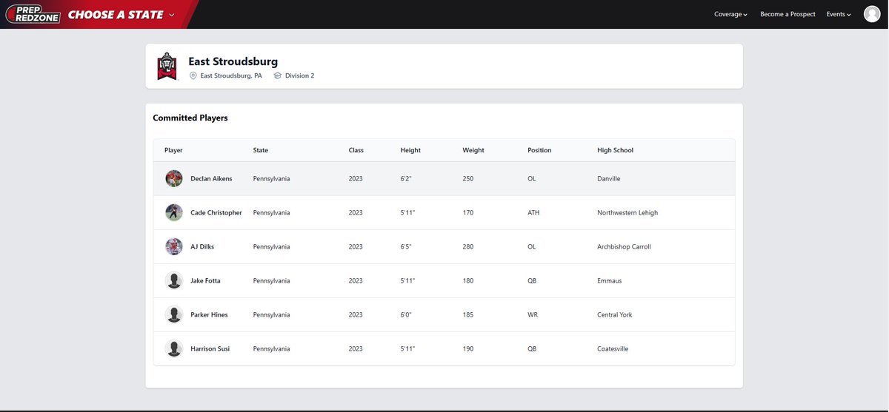The width and height of the screenshot is (889, 412).
Task: Open the Choose a State dropdown
Action: pyautogui.click(x=121, y=15)
